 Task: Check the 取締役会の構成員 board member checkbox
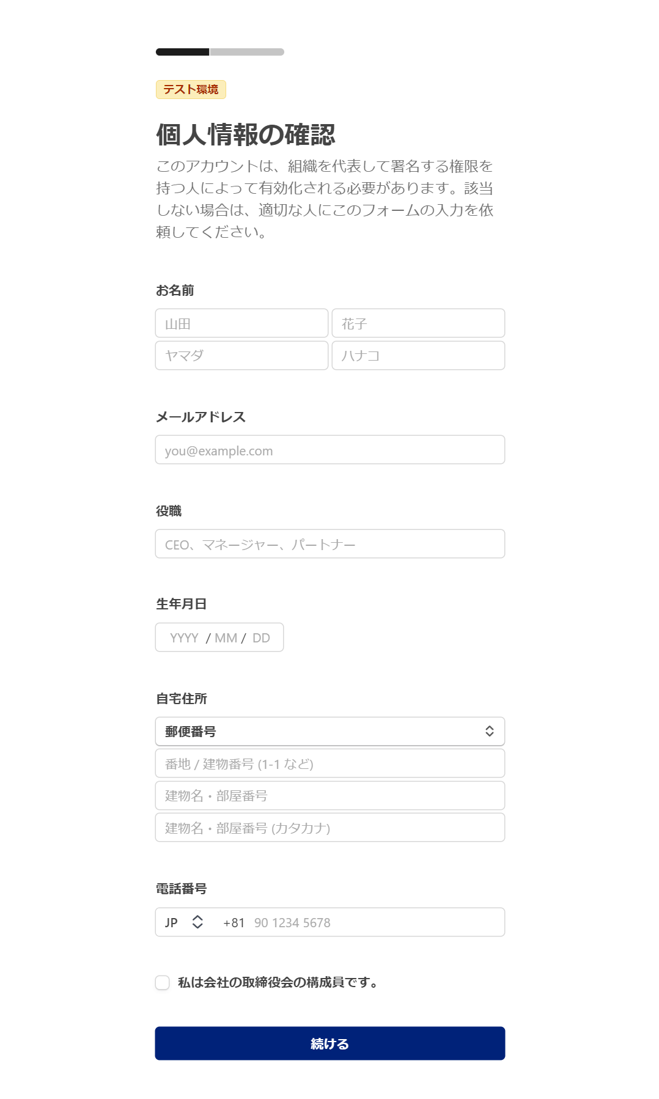pyautogui.click(x=163, y=982)
